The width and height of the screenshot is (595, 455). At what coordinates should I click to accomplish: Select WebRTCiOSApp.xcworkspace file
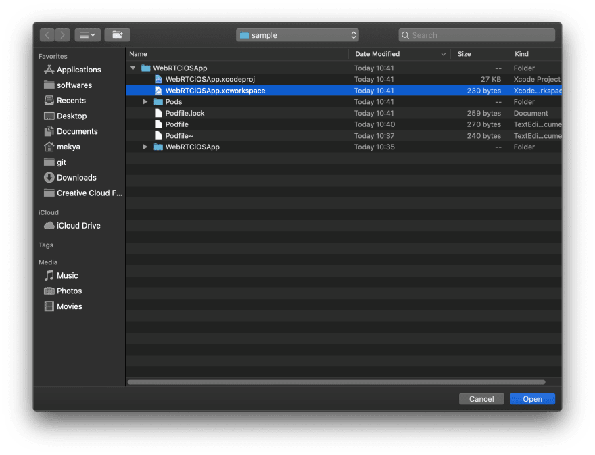pos(343,91)
